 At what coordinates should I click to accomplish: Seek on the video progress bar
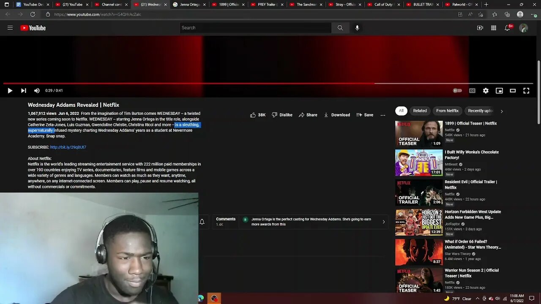(269, 84)
